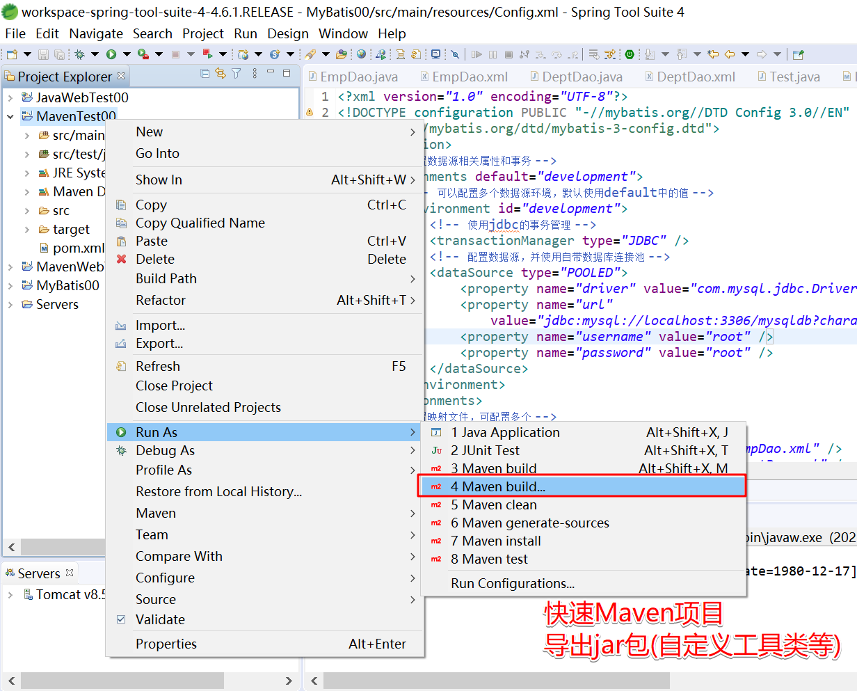Choose Refresh in context menu
This screenshot has width=857, height=691.
[x=265, y=366]
